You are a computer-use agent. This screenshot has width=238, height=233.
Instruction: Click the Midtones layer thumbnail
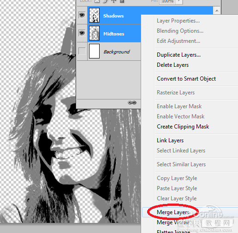click(94, 33)
